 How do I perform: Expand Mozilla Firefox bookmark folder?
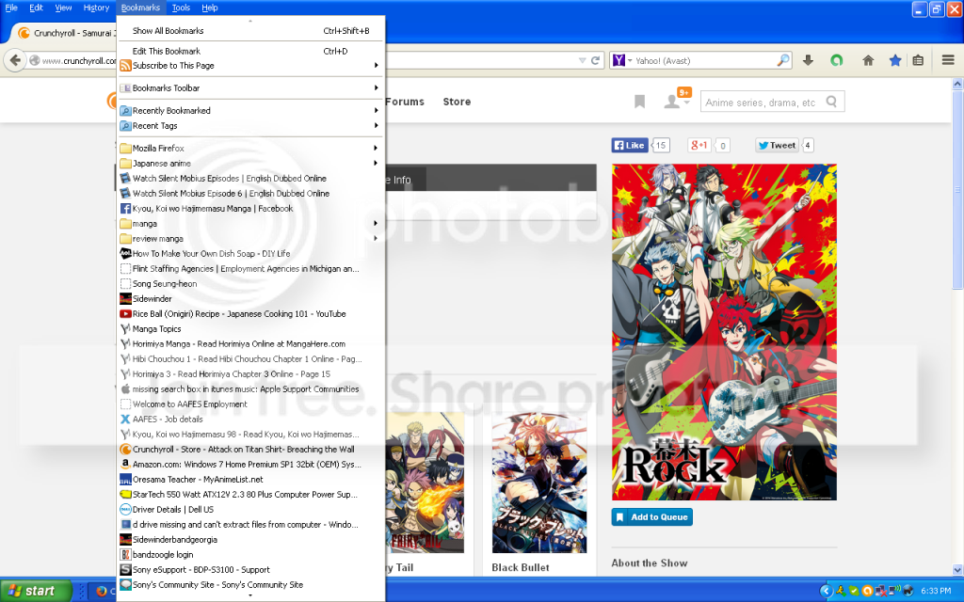pyautogui.click(x=250, y=148)
